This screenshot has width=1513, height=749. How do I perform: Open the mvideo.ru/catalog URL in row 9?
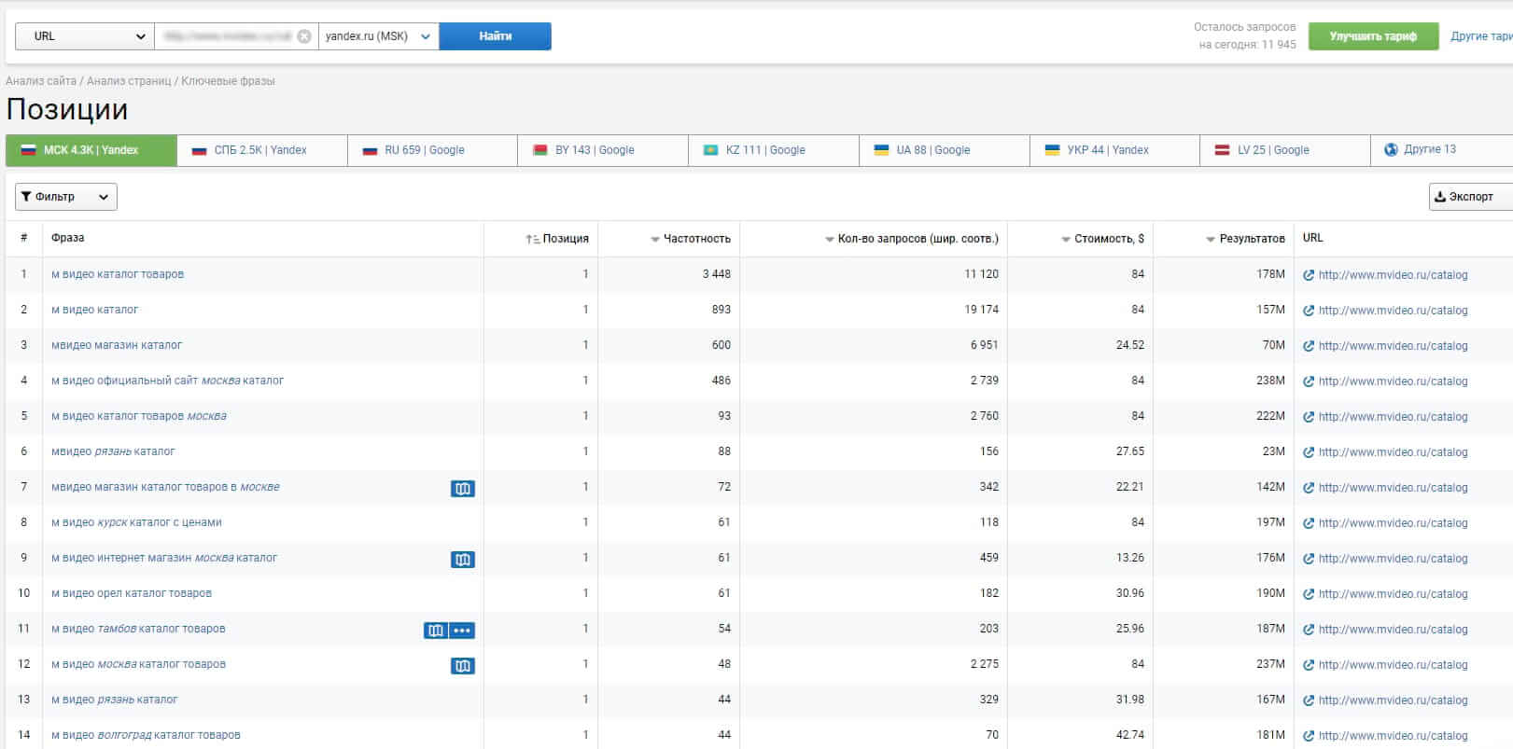(x=1393, y=559)
